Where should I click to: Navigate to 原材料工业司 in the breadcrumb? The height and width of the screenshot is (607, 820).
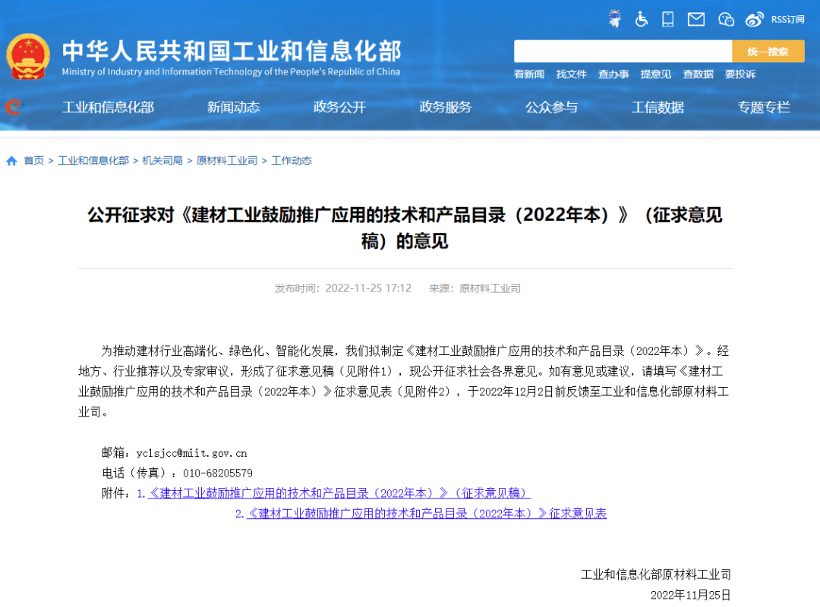[227, 161]
